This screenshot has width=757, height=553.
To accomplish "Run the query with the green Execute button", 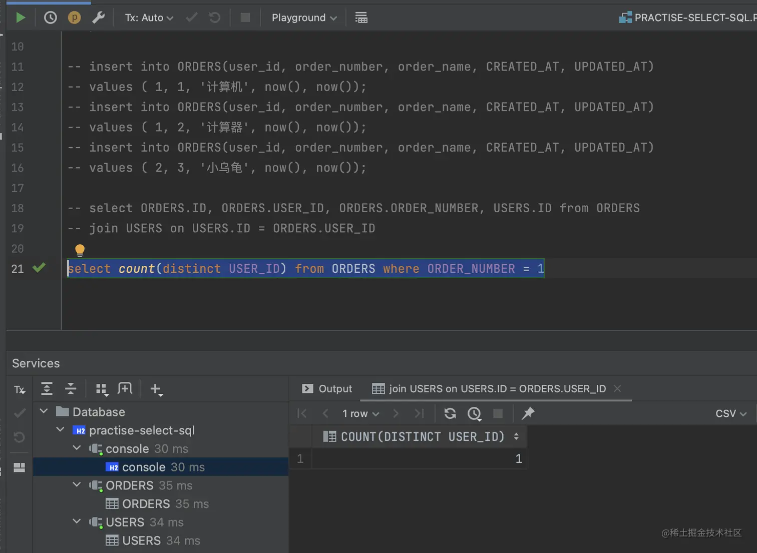I will coord(21,18).
